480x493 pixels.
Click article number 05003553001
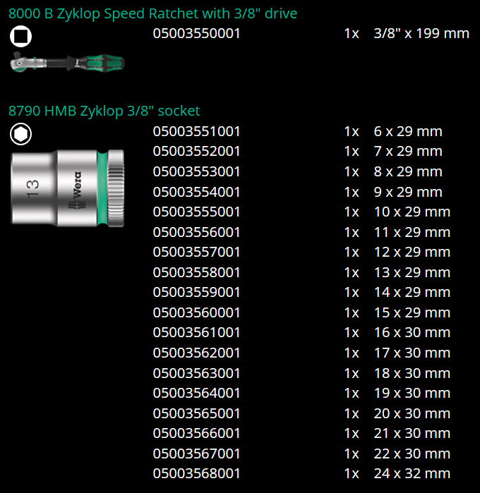coord(196,171)
